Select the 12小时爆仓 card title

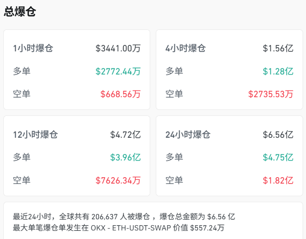[x=35, y=135]
